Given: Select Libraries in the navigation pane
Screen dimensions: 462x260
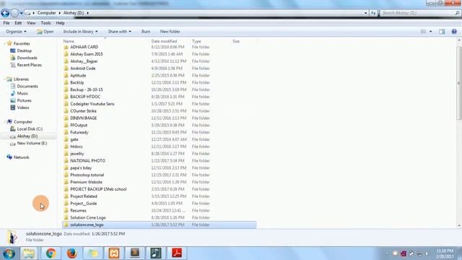Looking at the screenshot, I should [x=21, y=79].
